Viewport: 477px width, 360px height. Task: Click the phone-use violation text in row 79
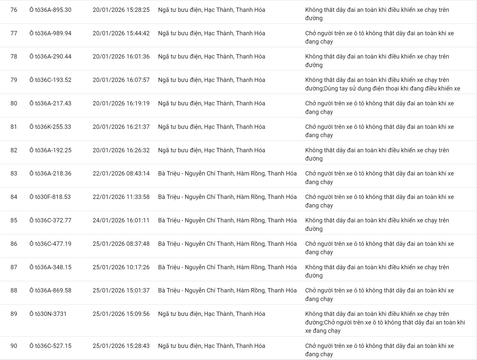(x=392, y=88)
